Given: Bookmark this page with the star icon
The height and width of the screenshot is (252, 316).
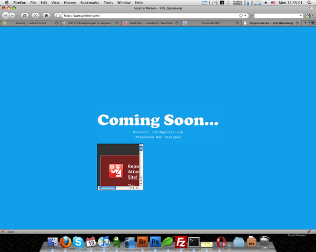Looking at the screenshot, I should click(x=241, y=15).
